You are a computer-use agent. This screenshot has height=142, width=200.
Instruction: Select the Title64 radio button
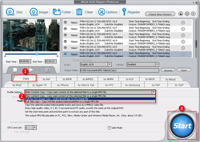point(65,29)
